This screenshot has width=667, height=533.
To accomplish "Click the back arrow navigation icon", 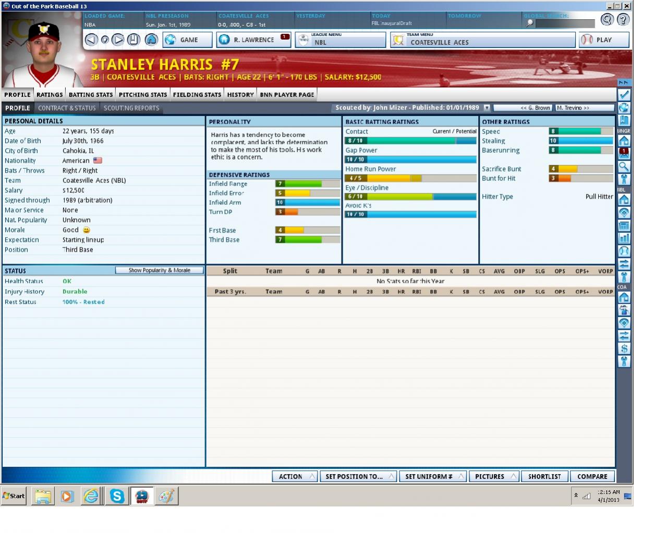I will [91, 40].
